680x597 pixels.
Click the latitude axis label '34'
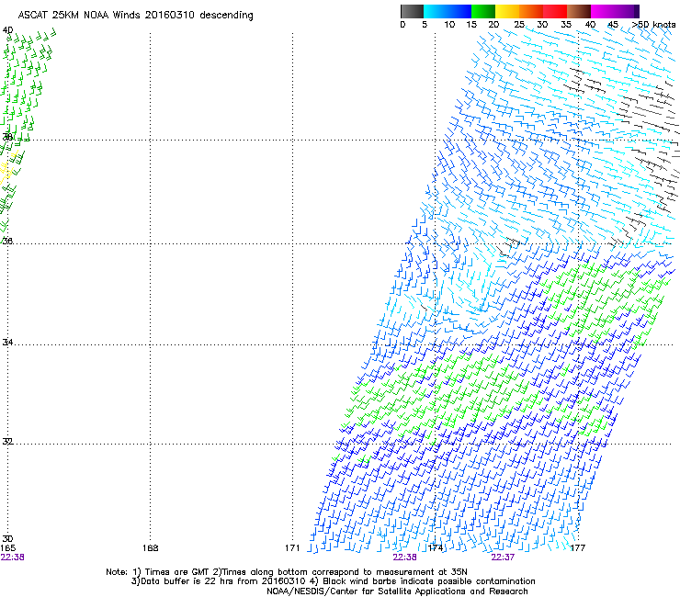pos(7,342)
